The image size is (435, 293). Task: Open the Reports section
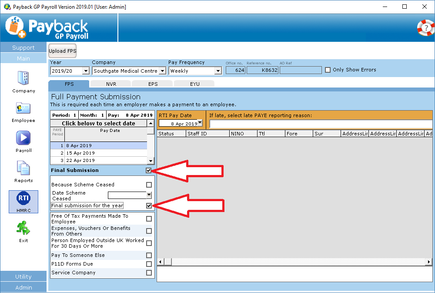[23, 171]
